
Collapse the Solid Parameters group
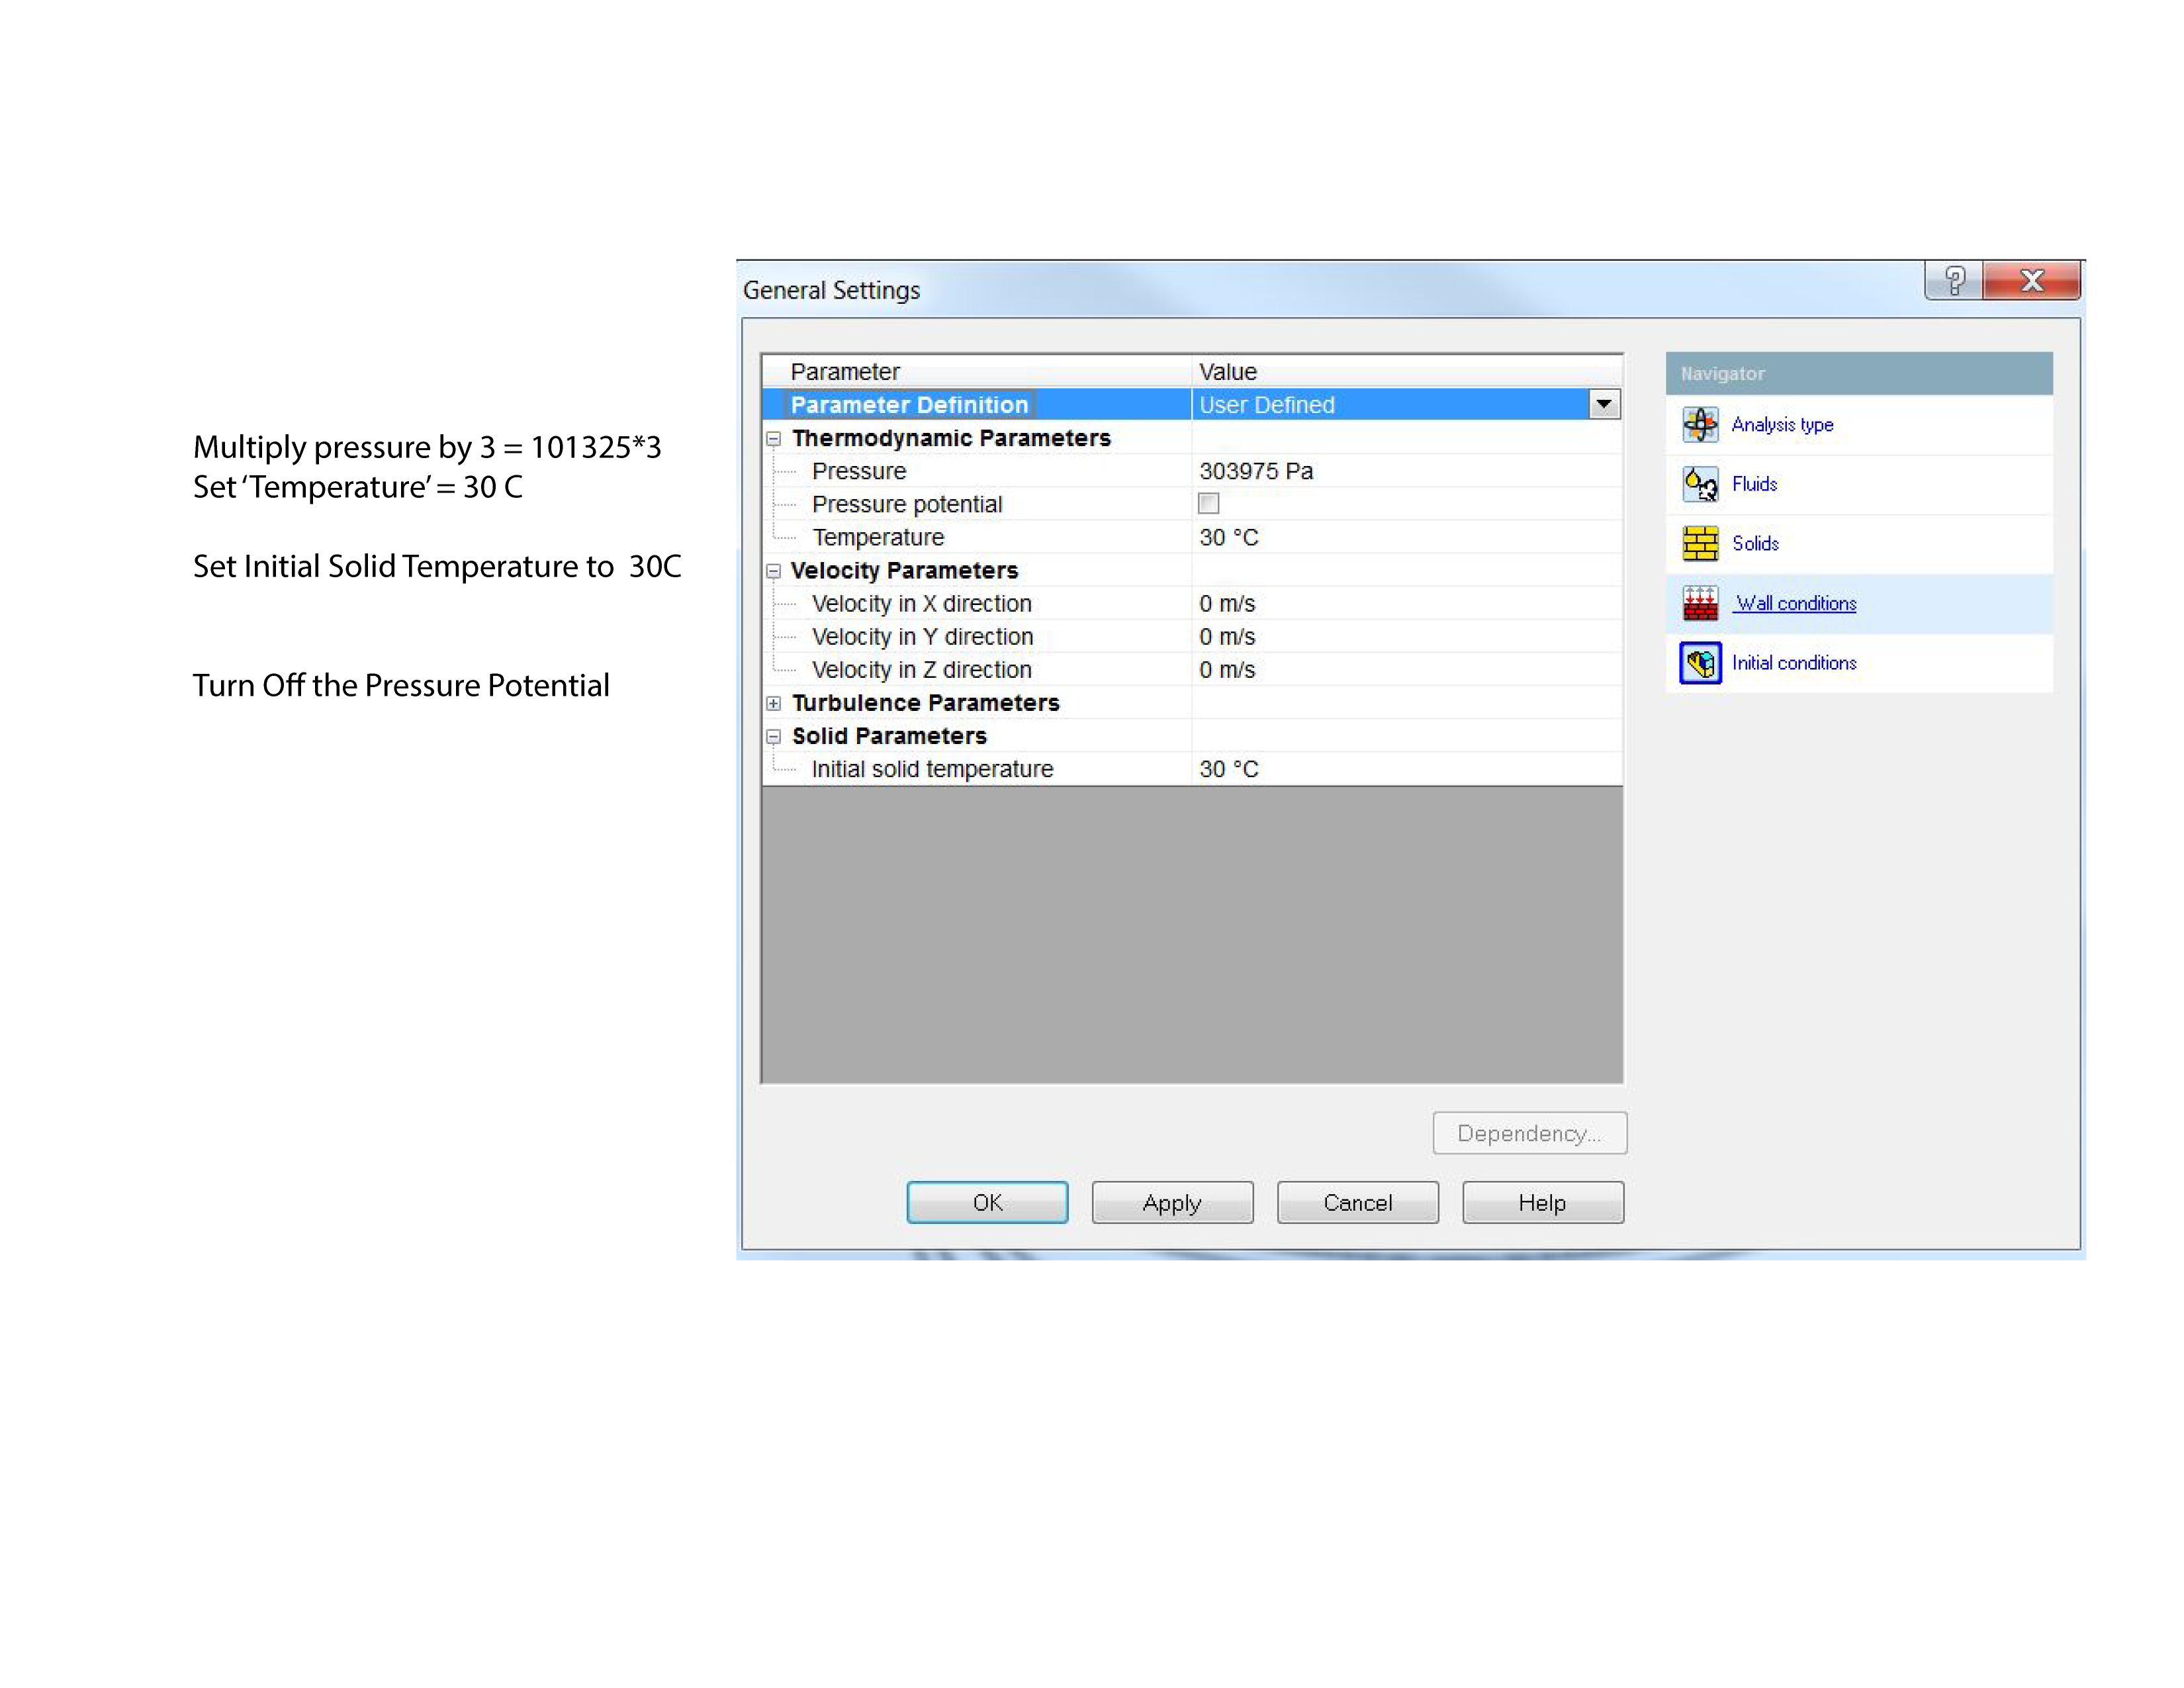tap(773, 737)
